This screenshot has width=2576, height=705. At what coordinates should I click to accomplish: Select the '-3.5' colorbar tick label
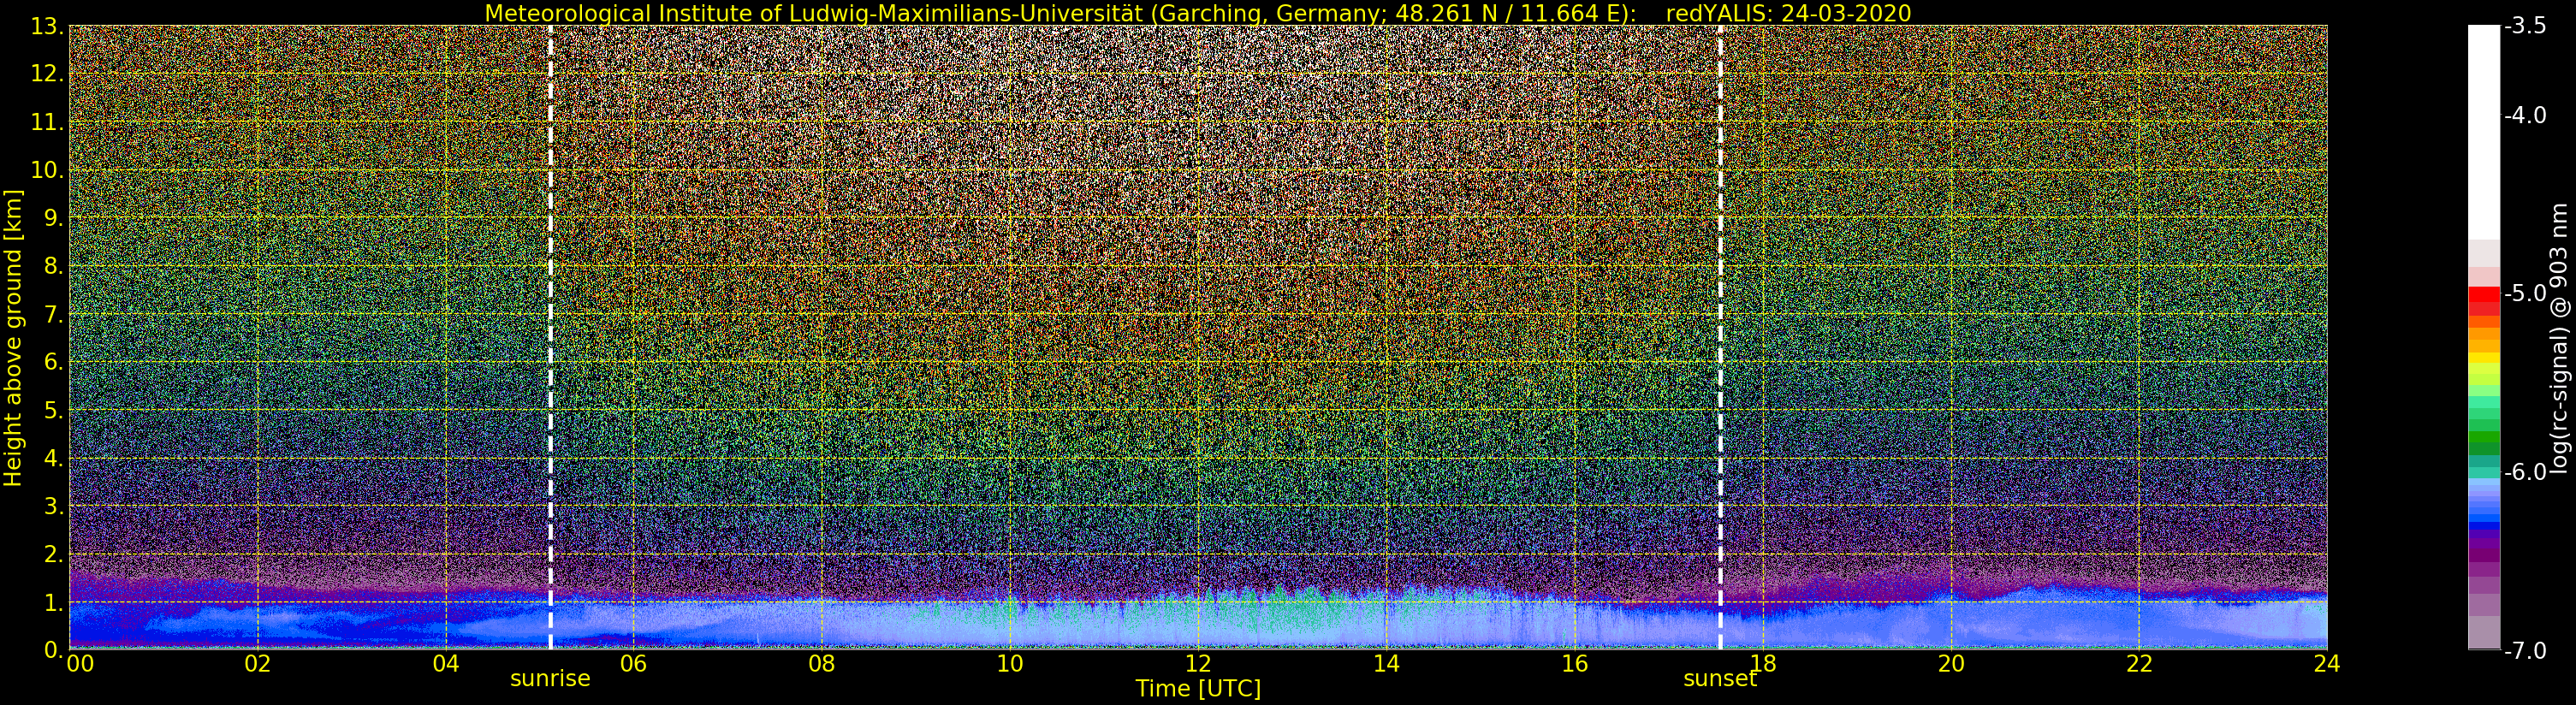[x=2525, y=27]
